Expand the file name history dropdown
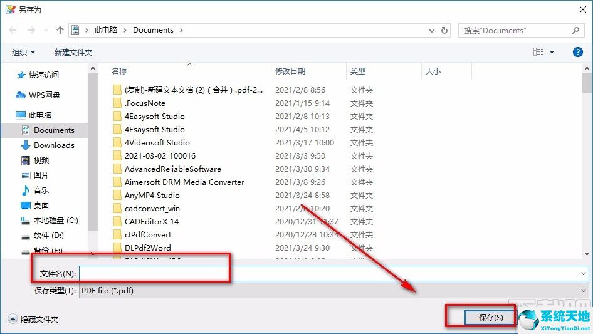 pyautogui.click(x=583, y=273)
